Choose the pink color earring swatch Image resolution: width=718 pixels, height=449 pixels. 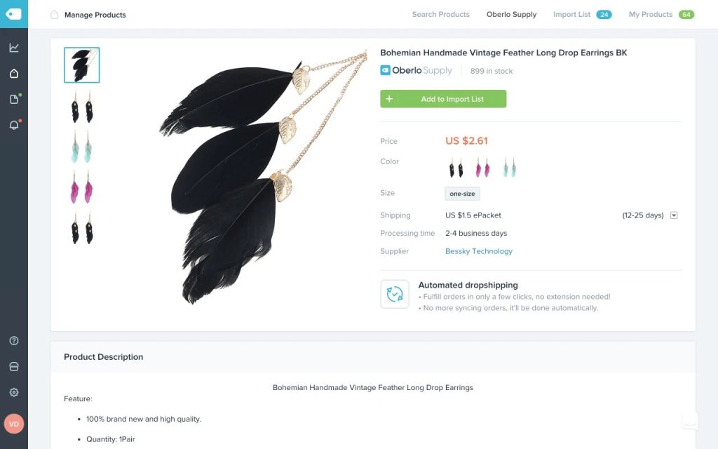pyautogui.click(x=482, y=168)
